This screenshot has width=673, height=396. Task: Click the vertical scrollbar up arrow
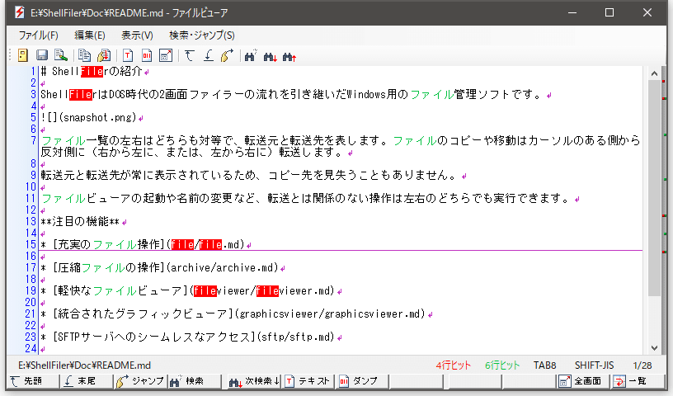[654, 73]
